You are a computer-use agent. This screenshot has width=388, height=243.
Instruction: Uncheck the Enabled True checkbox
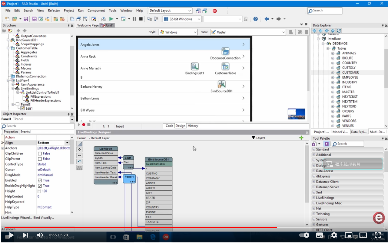coord(40,180)
